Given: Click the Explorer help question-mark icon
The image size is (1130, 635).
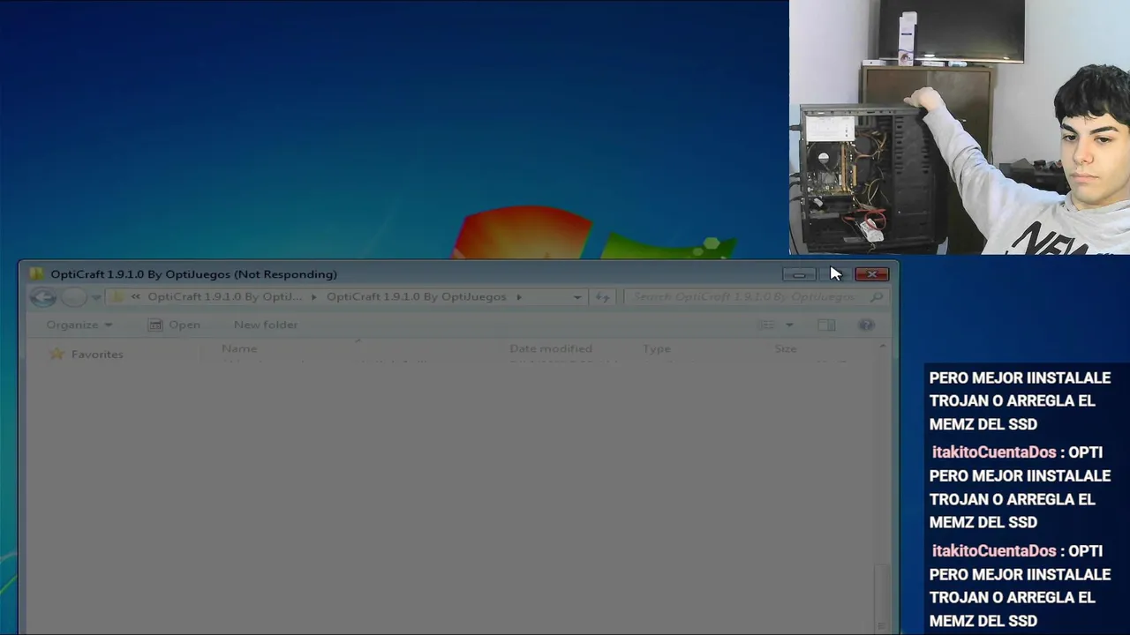Looking at the screenshot, I should pos(866,325).
